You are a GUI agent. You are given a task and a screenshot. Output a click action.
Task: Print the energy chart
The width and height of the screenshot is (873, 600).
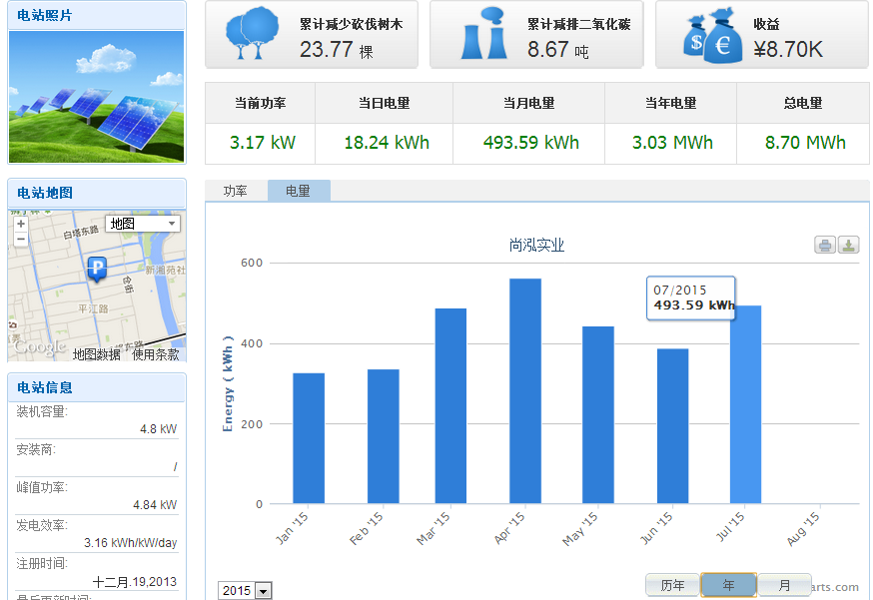pos(825,246)
